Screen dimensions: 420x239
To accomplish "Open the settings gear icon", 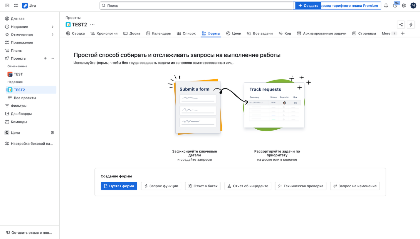I will (x=404, y=6).
